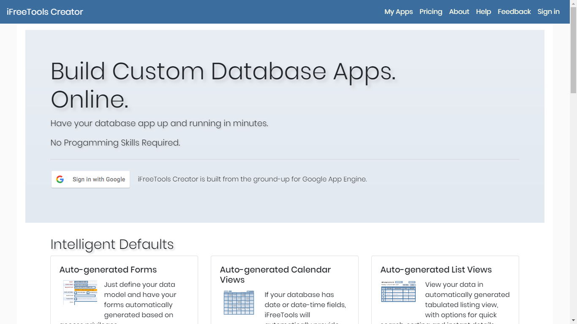
Task: Click the Intelligent Defaults heading
Action: [x=112, y=244]
